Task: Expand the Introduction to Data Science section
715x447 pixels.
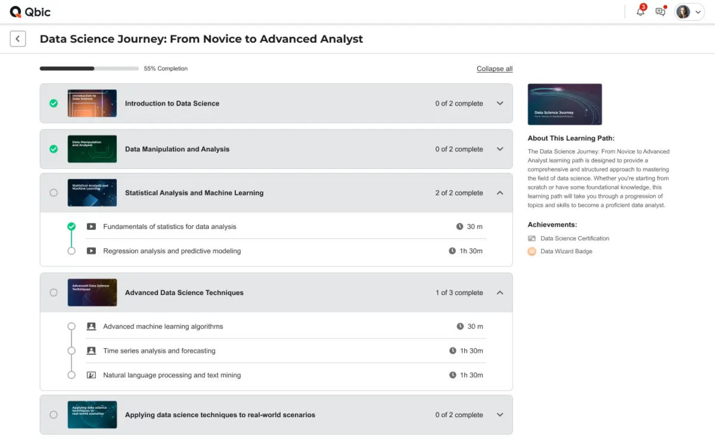Action: [500, 103]
